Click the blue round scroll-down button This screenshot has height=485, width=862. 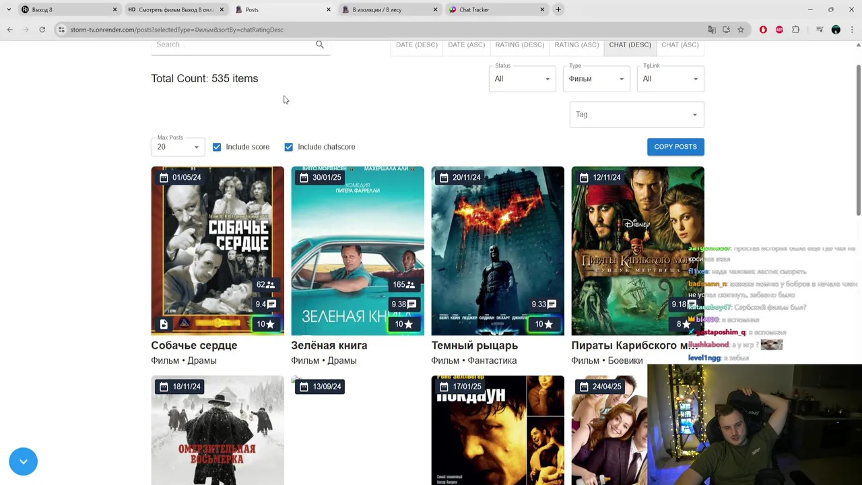pyautogui.click(x=24, y=461)
